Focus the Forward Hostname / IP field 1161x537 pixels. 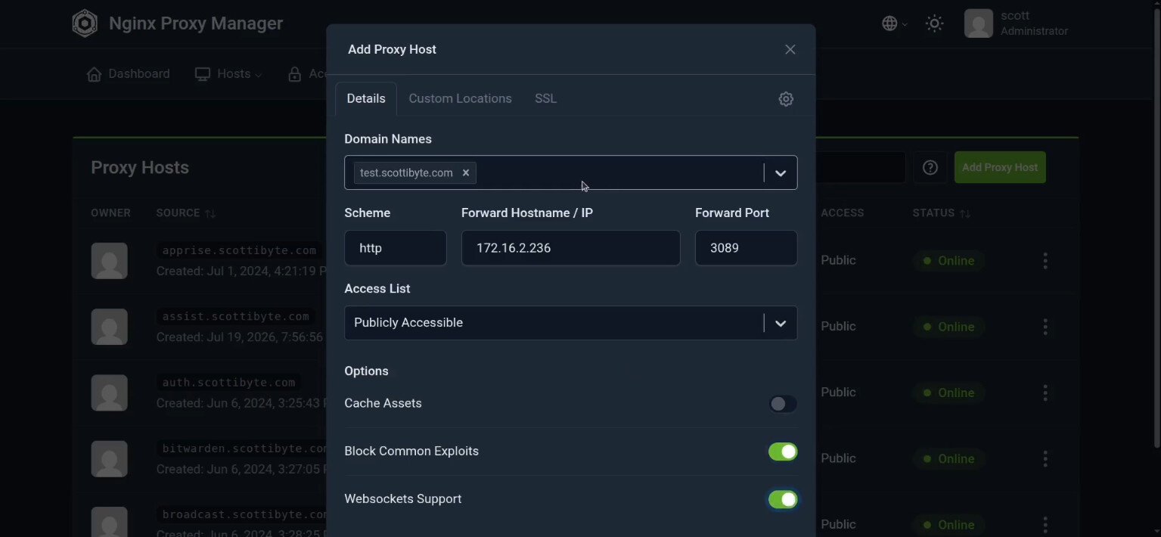coord(571,248)
